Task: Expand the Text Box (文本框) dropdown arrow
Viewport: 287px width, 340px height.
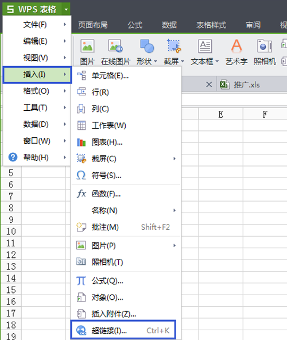Action: click(217, 61)
